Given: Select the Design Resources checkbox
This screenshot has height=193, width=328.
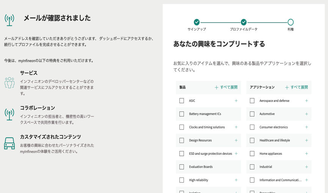Looking at the screenshot, I should [182, 140].
